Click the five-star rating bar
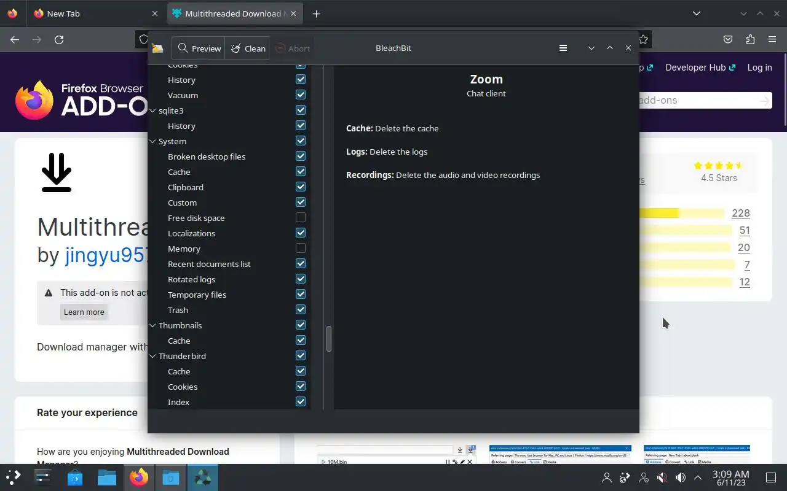Viewport: 787px width, 491px height. click(682, 213)
